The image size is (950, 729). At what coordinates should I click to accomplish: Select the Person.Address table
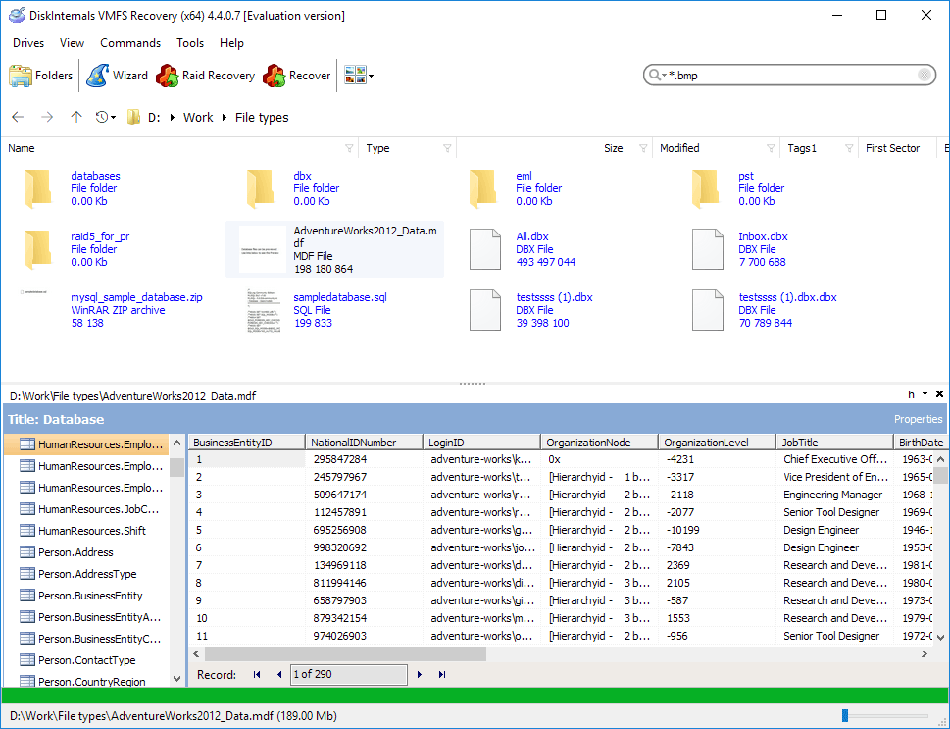coord(75,552)
